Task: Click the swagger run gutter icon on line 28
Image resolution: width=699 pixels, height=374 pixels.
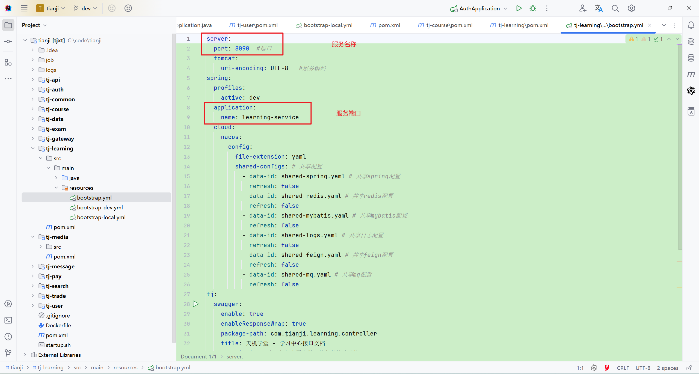Action: tap(196, 304)
